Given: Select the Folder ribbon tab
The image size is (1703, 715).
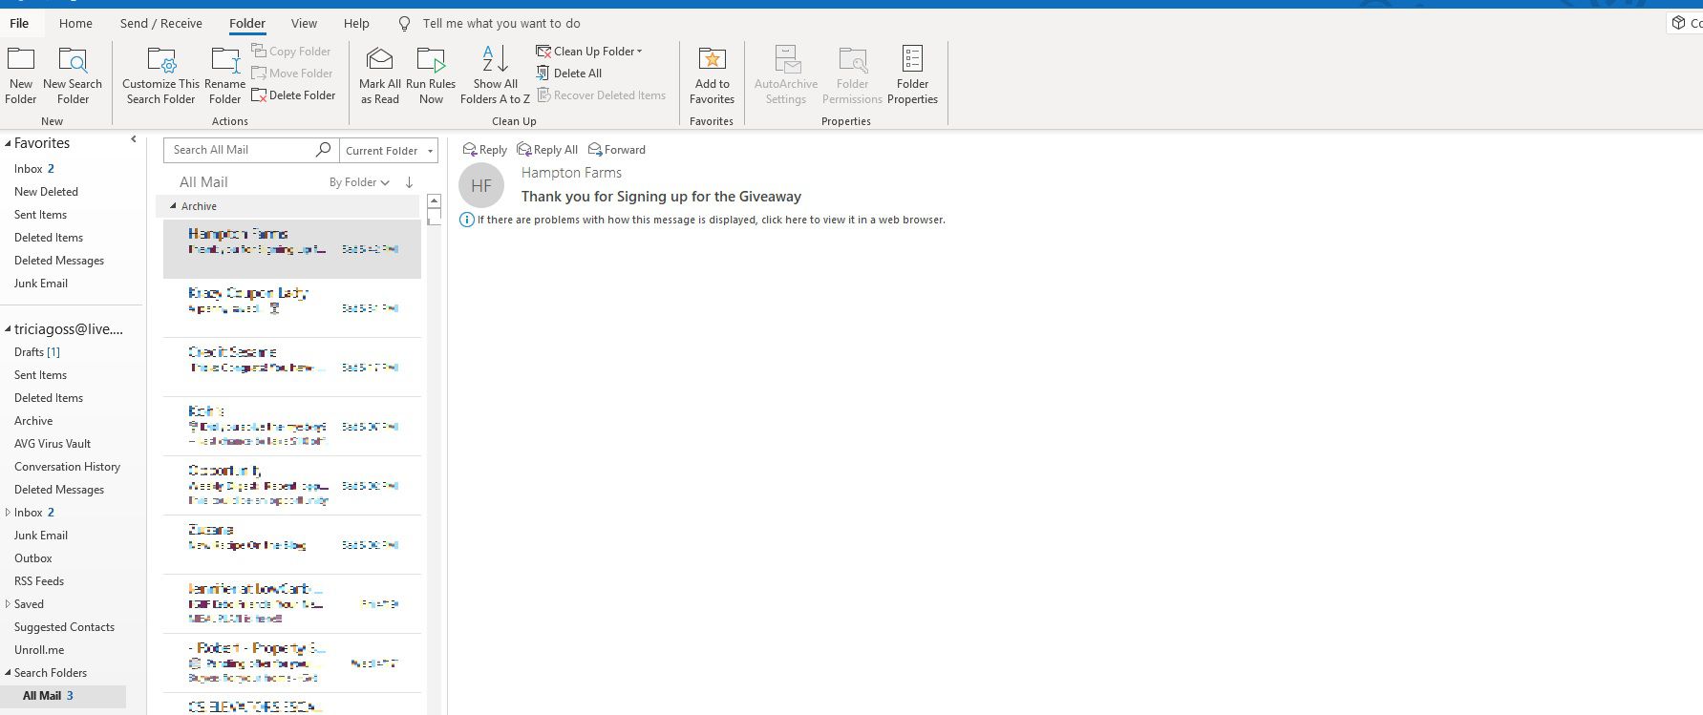Looking at the screenshot, I should [x=247, y=23].
